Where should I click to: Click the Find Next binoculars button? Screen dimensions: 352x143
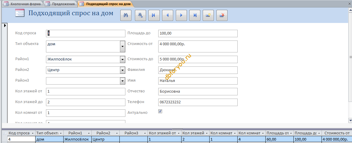coord(140,15)
